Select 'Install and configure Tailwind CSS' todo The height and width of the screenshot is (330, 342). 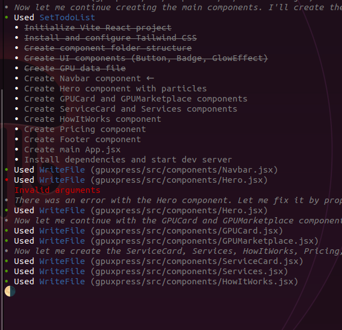point(111,38)
